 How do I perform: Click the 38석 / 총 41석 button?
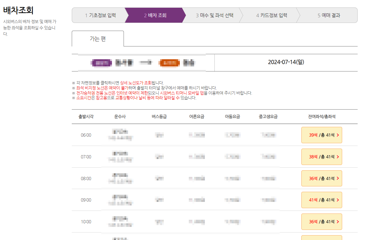tap(322, 157)
